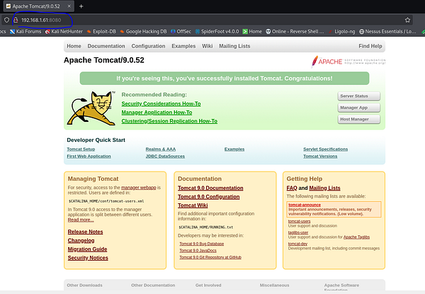The image size is (425, 294).
Task: Open the Release Notes link
Action: point(86,232)
